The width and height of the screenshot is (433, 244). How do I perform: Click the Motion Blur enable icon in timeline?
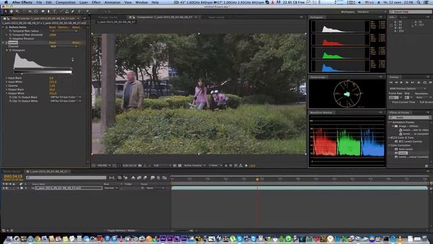tap(145, 178)
